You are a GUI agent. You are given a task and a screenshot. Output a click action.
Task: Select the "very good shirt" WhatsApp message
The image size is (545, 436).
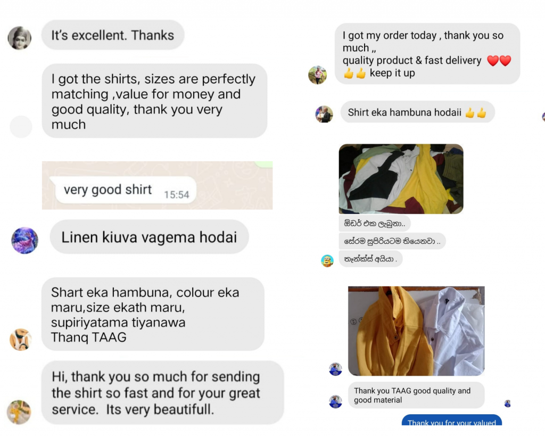click(x=126, y=190)
